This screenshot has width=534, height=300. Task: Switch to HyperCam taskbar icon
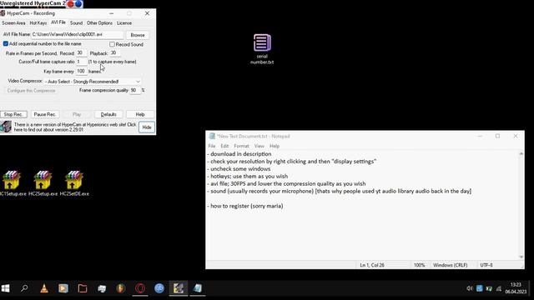pos(179,288)
